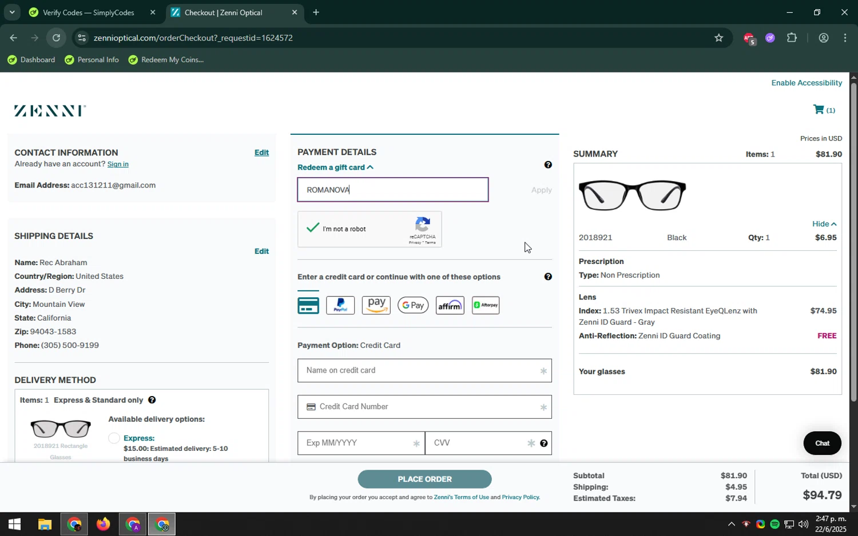
Task: Open Firefox from the taskbar
Action: coord(103,524)
